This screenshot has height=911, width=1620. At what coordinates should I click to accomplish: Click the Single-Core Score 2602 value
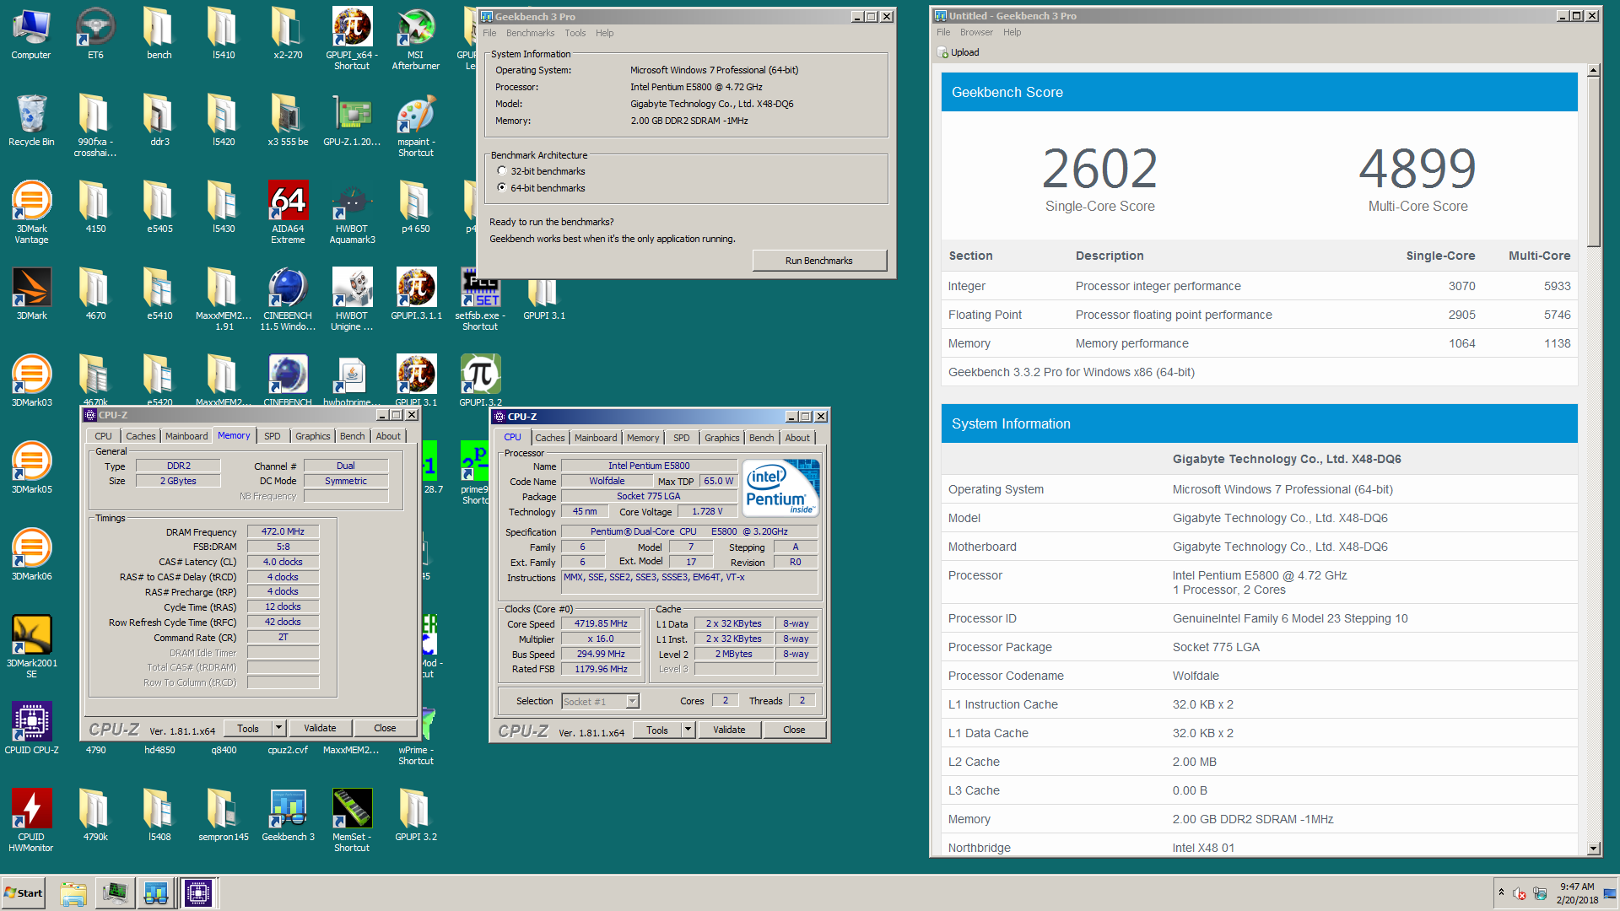1099,169
